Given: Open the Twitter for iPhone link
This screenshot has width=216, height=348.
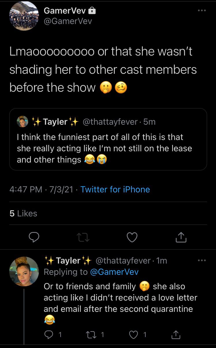Looking at the screenshot, I should click(x=115, y=189).
